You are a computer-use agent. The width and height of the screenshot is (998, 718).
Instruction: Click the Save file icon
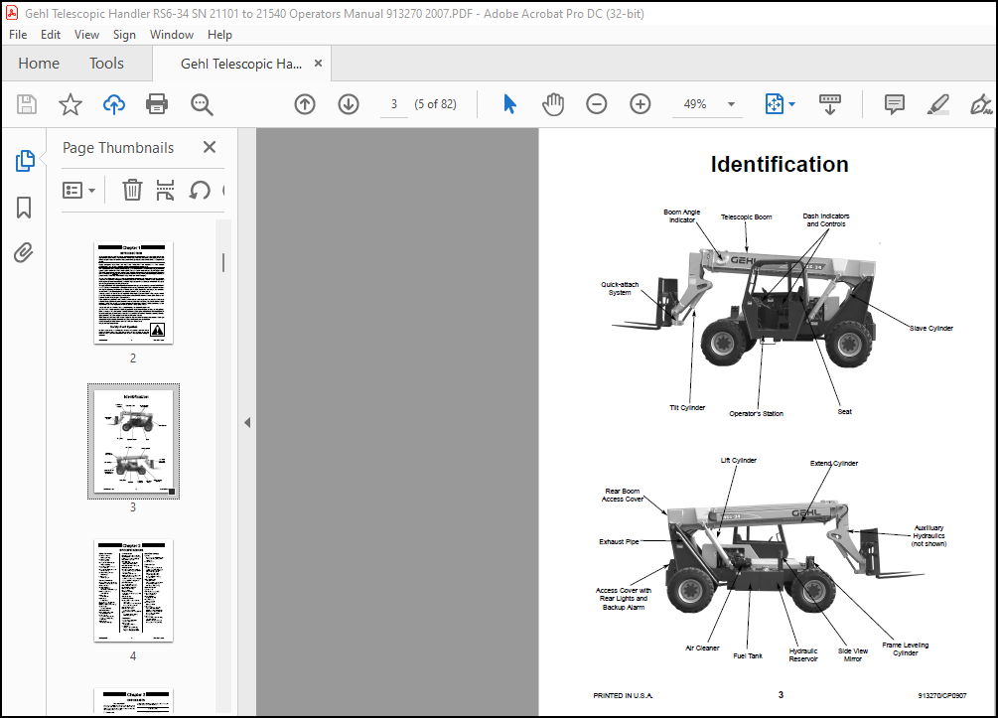(x=27, y=103)
